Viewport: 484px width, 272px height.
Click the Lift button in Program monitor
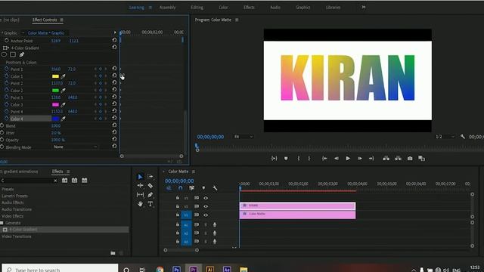click(x=386, y=158)
